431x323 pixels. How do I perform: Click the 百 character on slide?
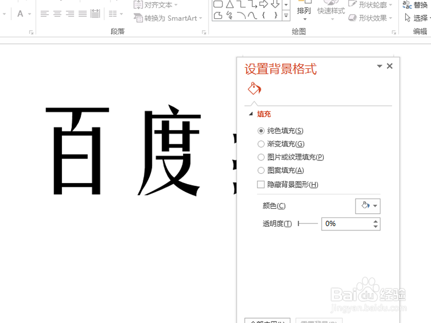77,151
